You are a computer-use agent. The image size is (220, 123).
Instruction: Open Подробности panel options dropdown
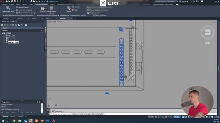coord(42,102)
